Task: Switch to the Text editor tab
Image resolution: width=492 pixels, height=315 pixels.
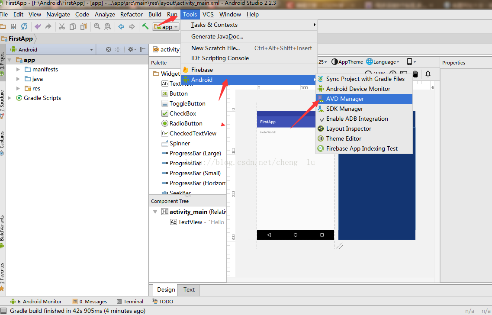Action: 189,289
